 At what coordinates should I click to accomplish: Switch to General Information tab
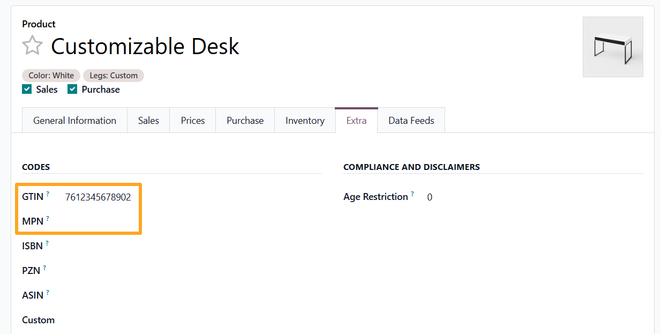pyautogui.click(x=74, y=120)
